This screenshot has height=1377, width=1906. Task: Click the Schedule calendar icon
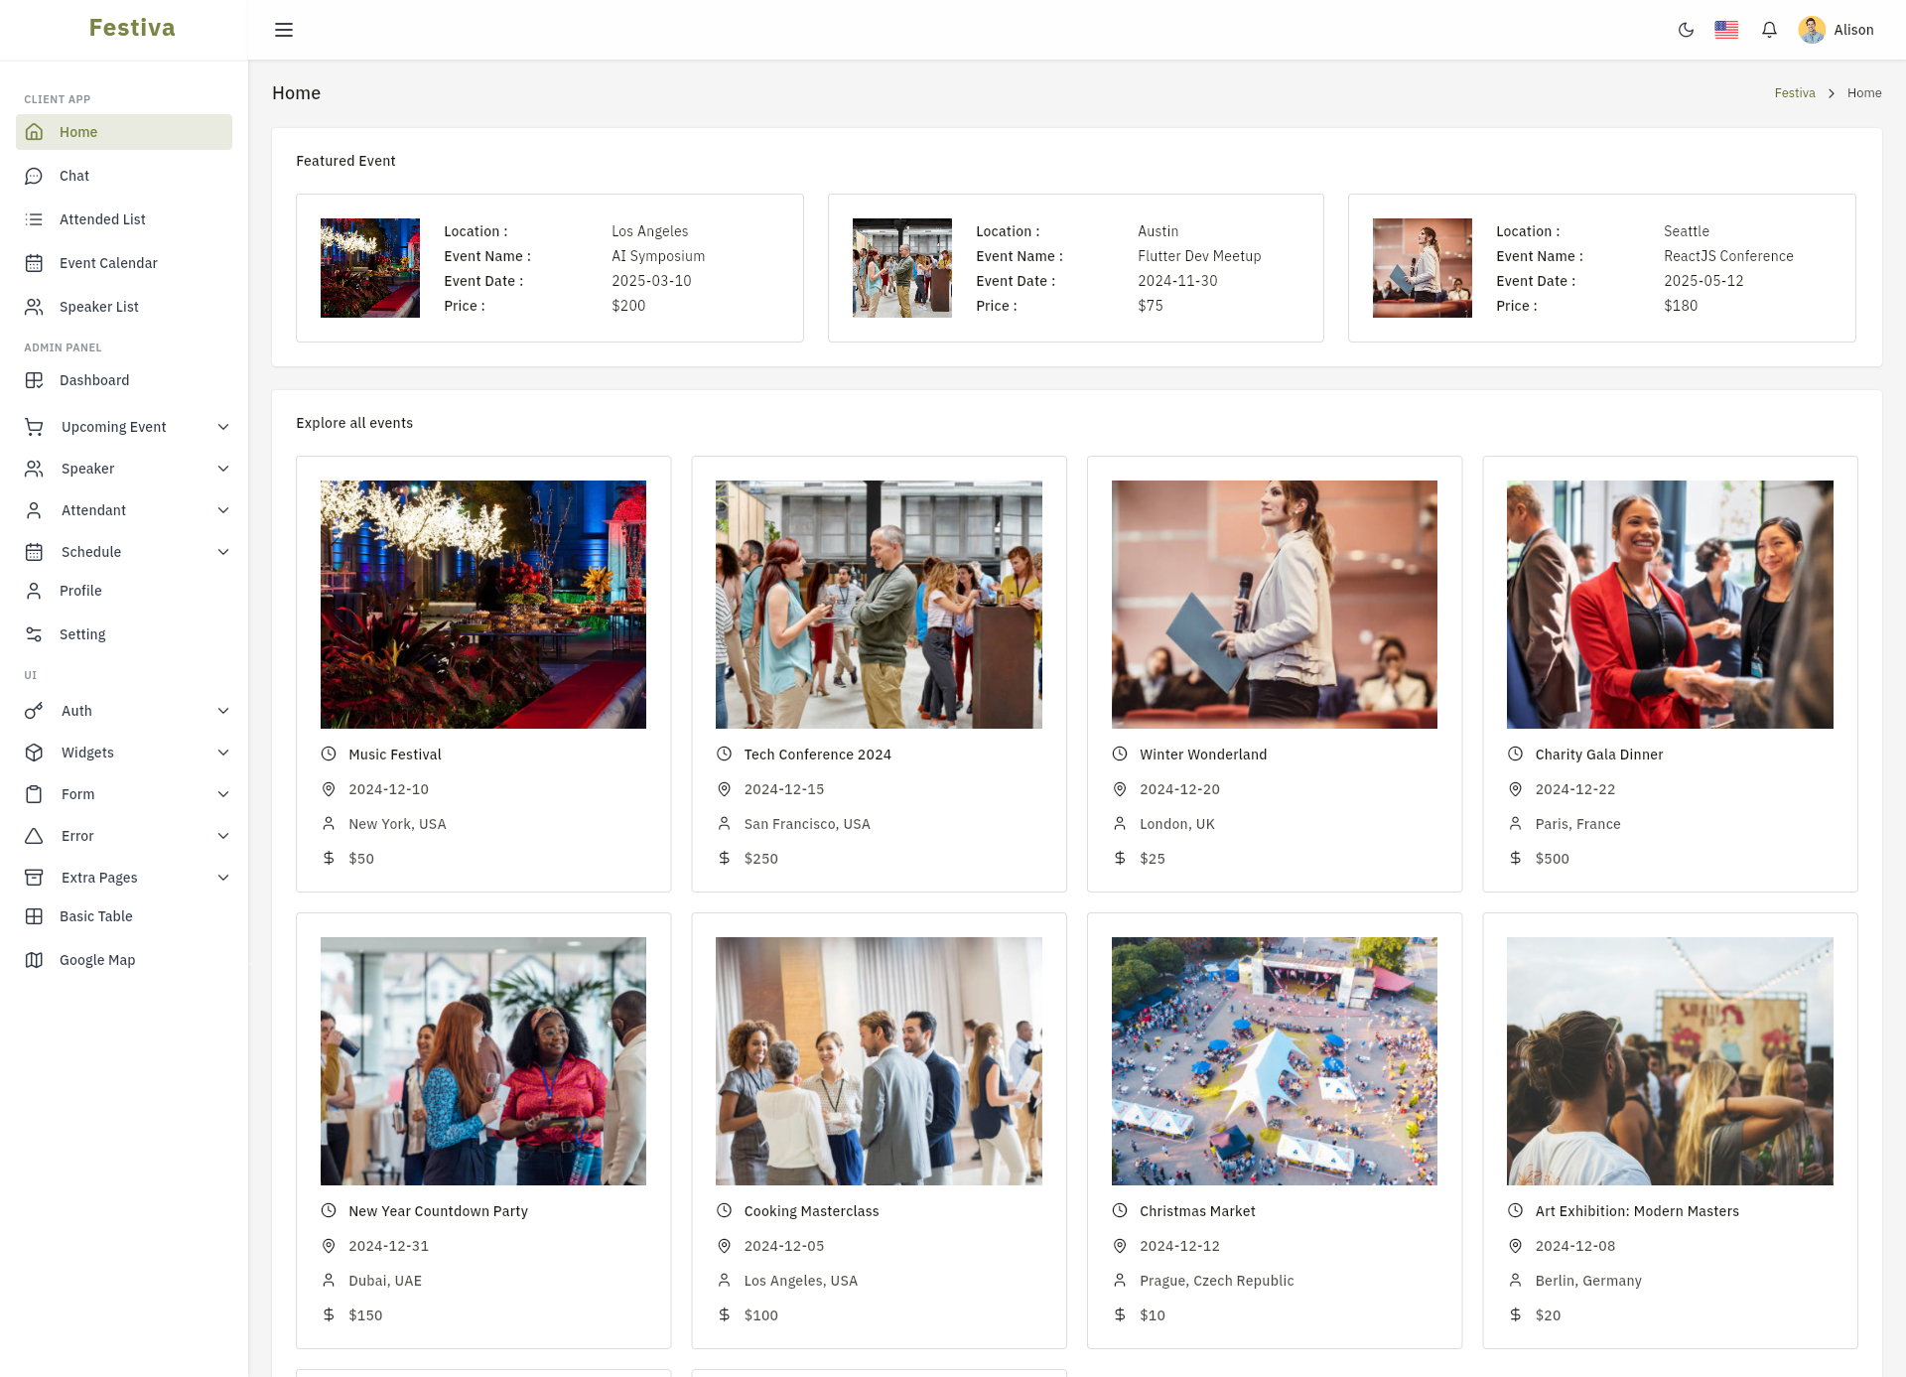pyautogui.click(x=34, y=552)
